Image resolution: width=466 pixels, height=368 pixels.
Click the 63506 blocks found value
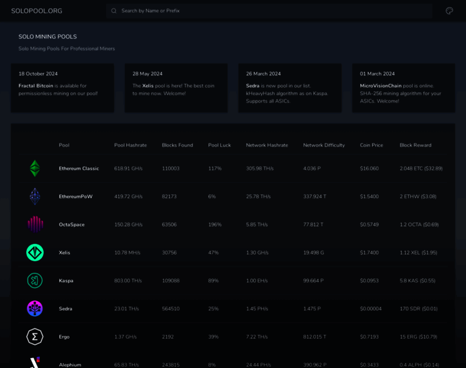[169, 224]
